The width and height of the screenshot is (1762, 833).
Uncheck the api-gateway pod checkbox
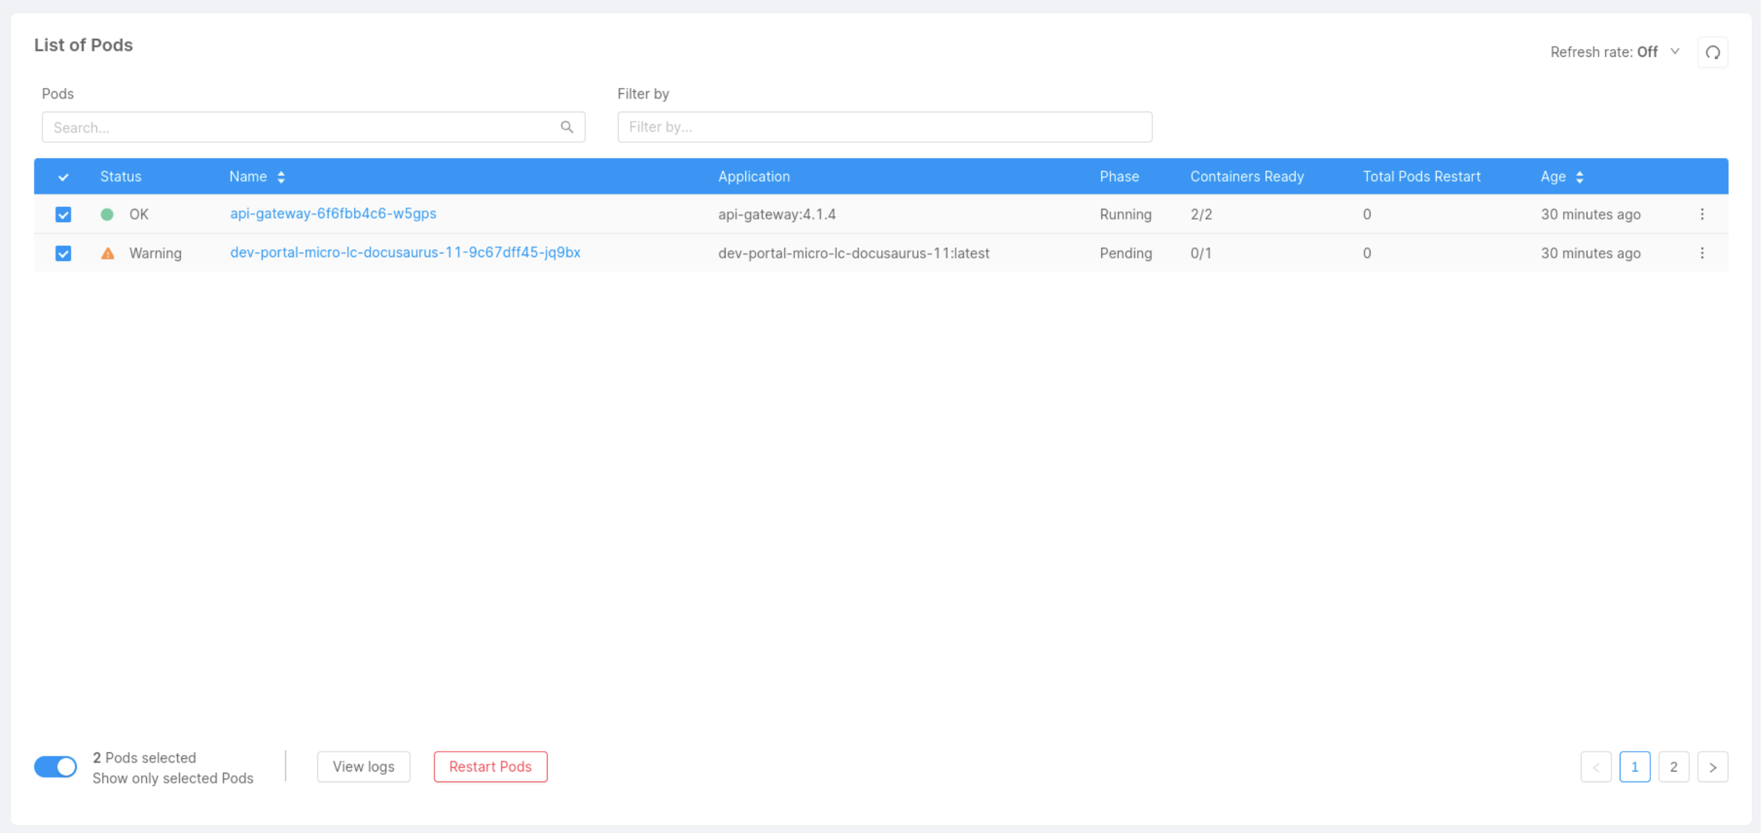pos(63,215)
